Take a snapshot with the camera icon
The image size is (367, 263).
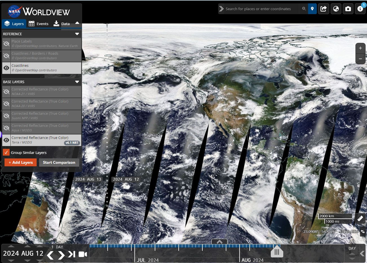[x=348, y=9]
